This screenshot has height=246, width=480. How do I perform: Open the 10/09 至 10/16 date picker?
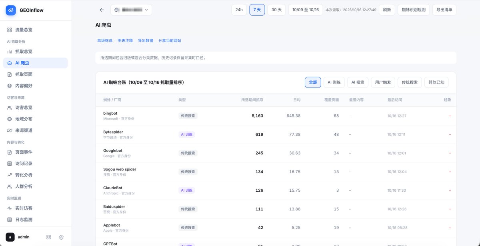click(306, 10)
